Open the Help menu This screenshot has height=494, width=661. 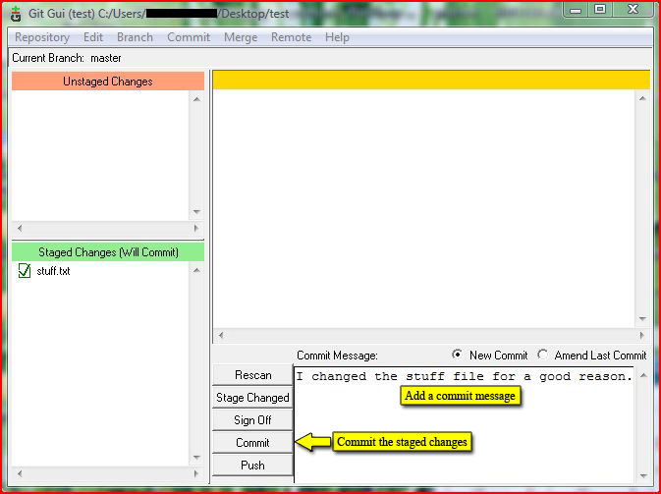pos(337,37)
